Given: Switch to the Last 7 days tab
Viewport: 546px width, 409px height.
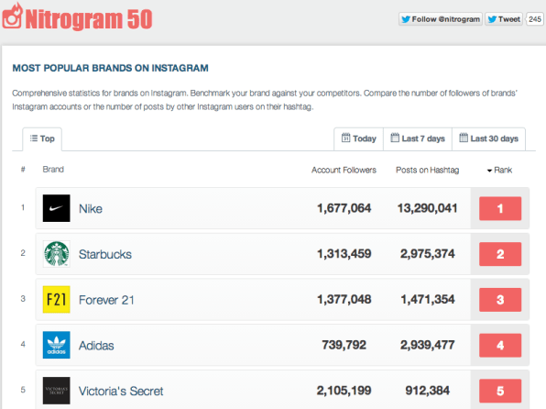Looking at the screenshot, I should [418, 138].
